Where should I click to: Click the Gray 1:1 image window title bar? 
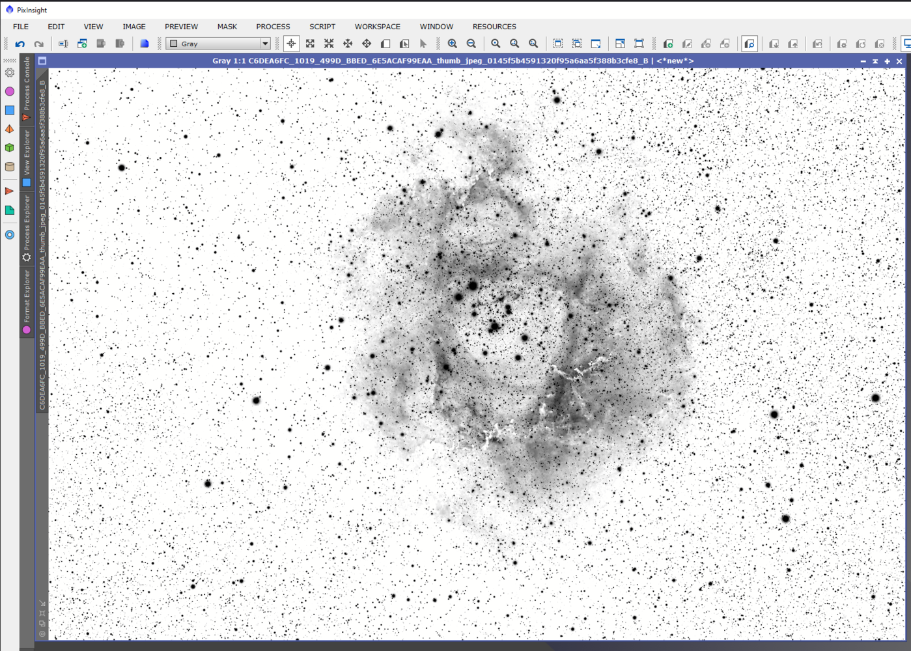point(453,61)
